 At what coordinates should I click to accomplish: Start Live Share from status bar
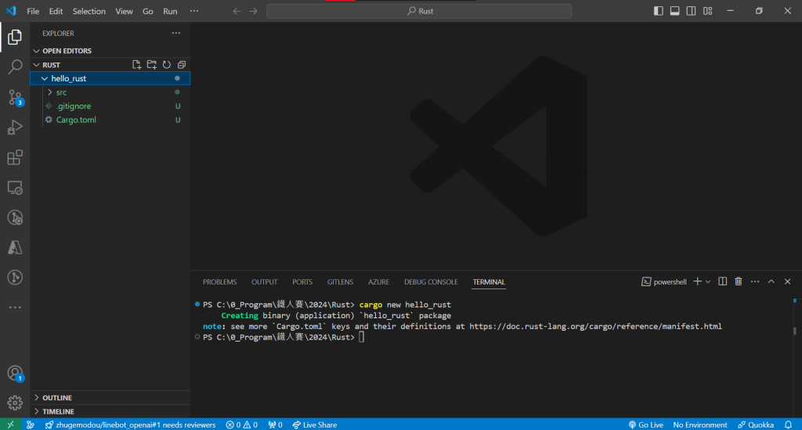pyautogui.click(x=315, y=425)
